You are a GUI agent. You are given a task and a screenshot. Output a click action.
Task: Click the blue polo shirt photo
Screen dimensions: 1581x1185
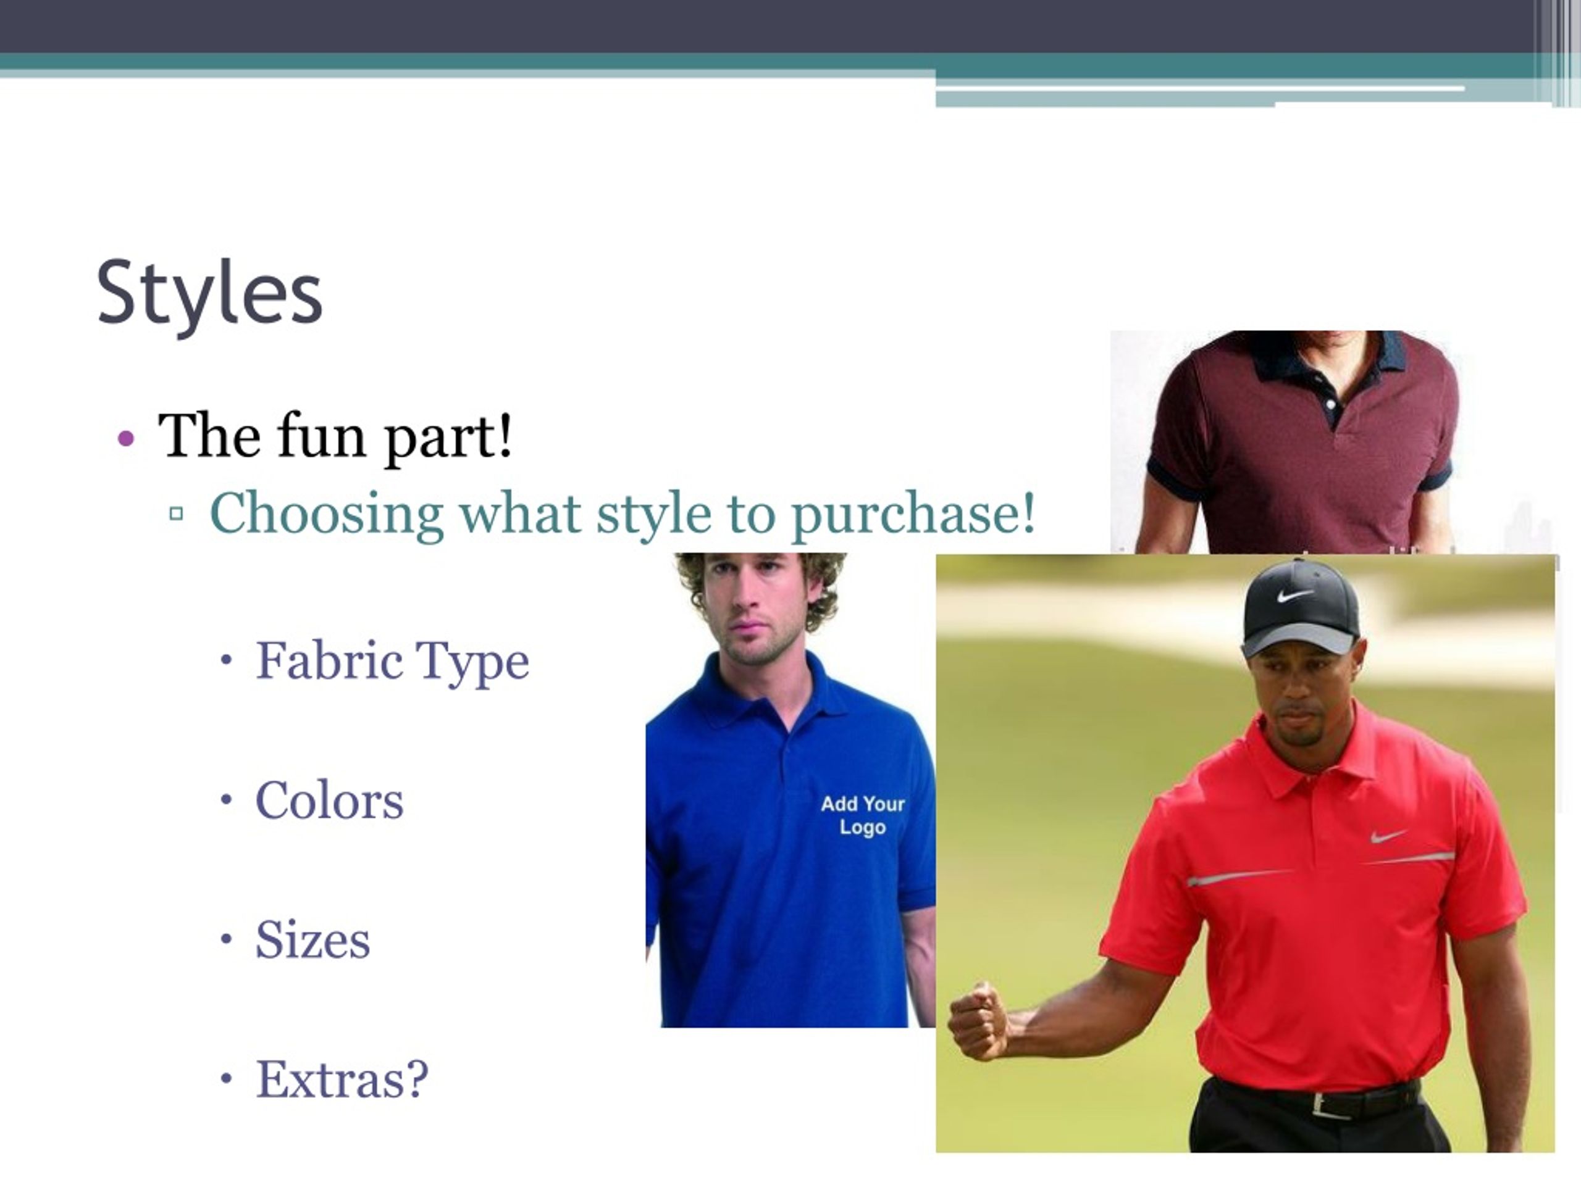tap(790, 790)
